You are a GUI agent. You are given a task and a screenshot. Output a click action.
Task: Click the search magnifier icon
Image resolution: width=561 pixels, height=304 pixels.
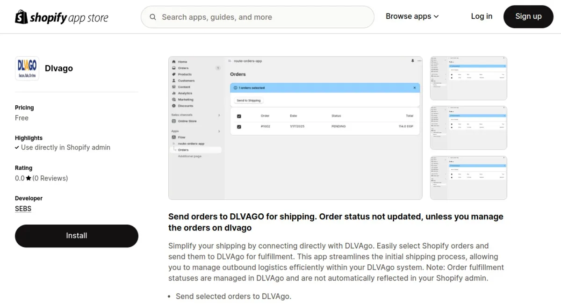pyautogui.click(x=153, y=17)
